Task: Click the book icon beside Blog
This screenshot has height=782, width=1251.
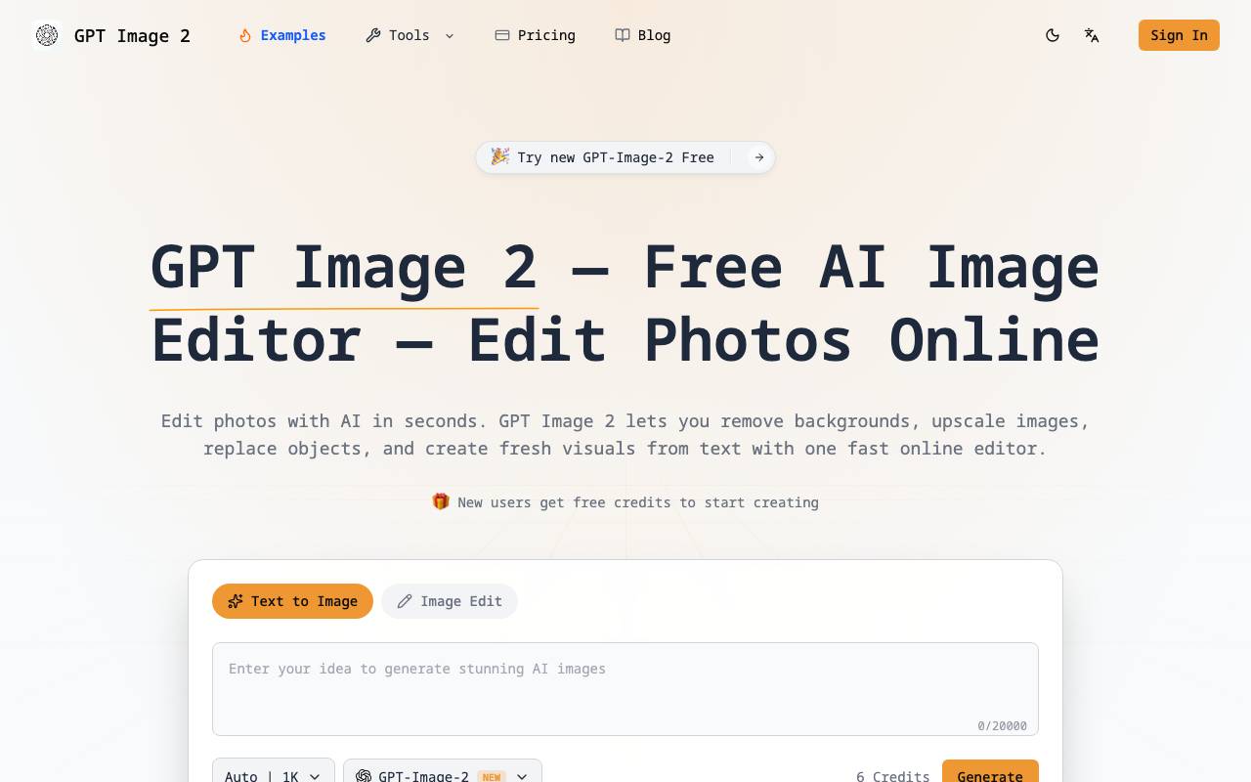Action: 622,35
